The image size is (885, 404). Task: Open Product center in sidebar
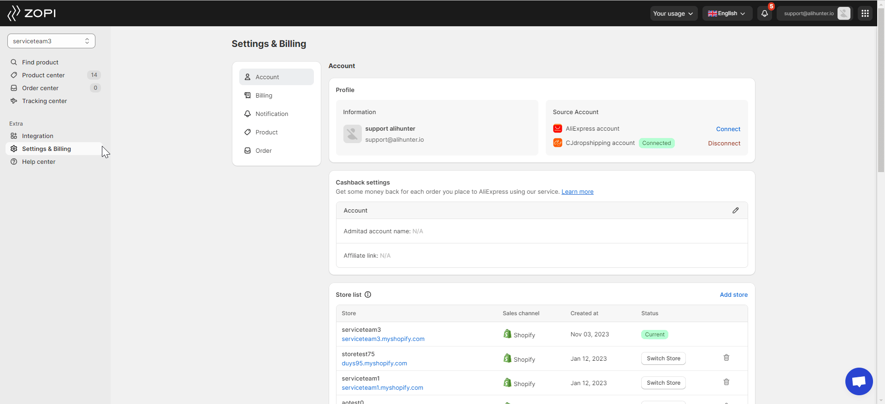coord(43,75)
